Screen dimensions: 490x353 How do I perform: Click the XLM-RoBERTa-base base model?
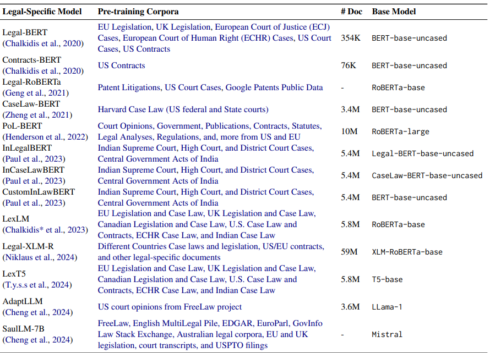pos(407,252)
